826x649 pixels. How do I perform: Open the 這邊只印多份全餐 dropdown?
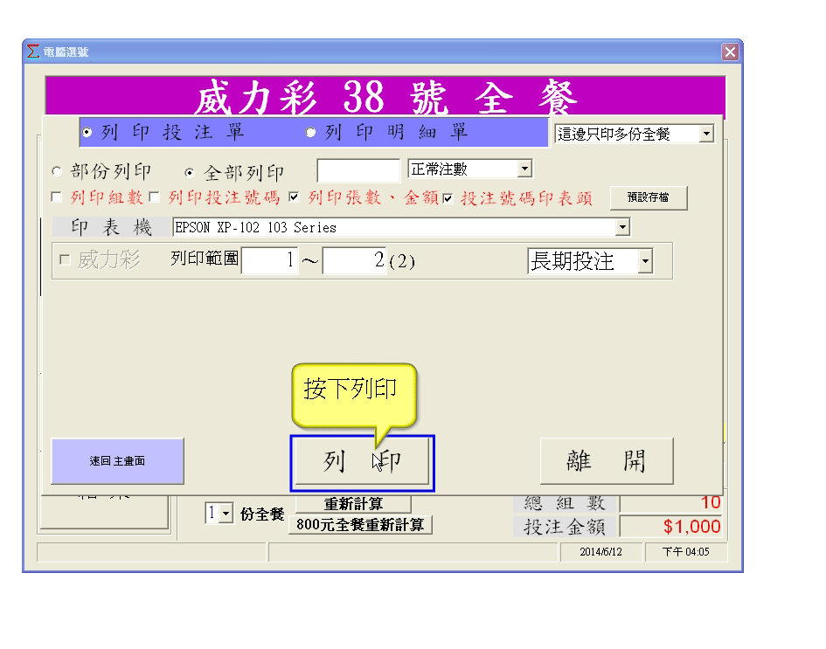707,134
